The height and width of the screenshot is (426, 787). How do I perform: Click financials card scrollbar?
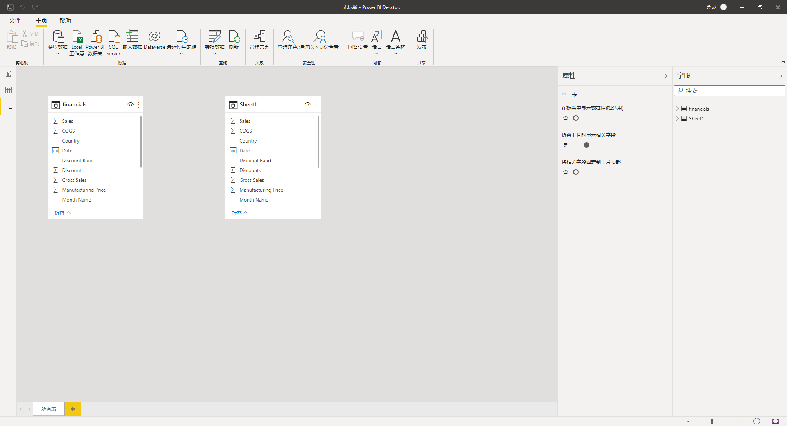point(141,142)
